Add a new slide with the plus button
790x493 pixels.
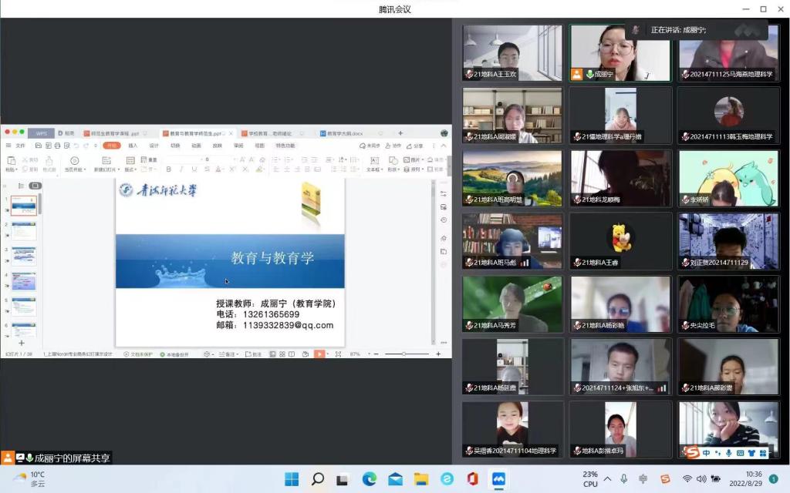coord(21,343)
